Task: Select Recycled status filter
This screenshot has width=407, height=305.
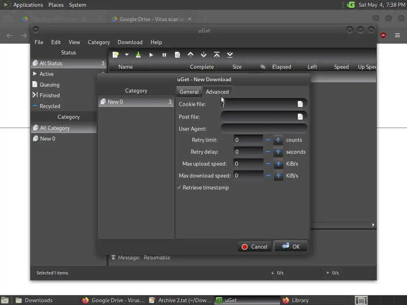Action: point(68,106)
